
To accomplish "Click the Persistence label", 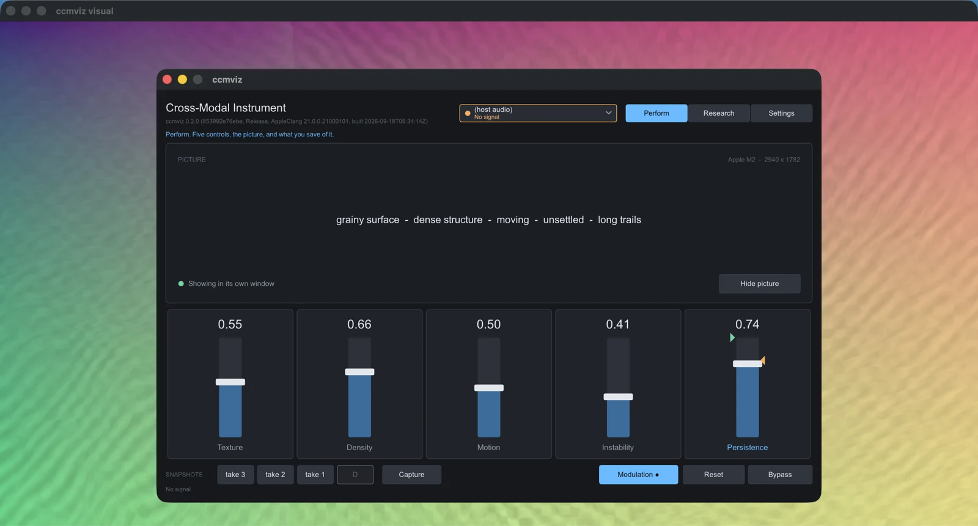I will click(x=747, y=448).
